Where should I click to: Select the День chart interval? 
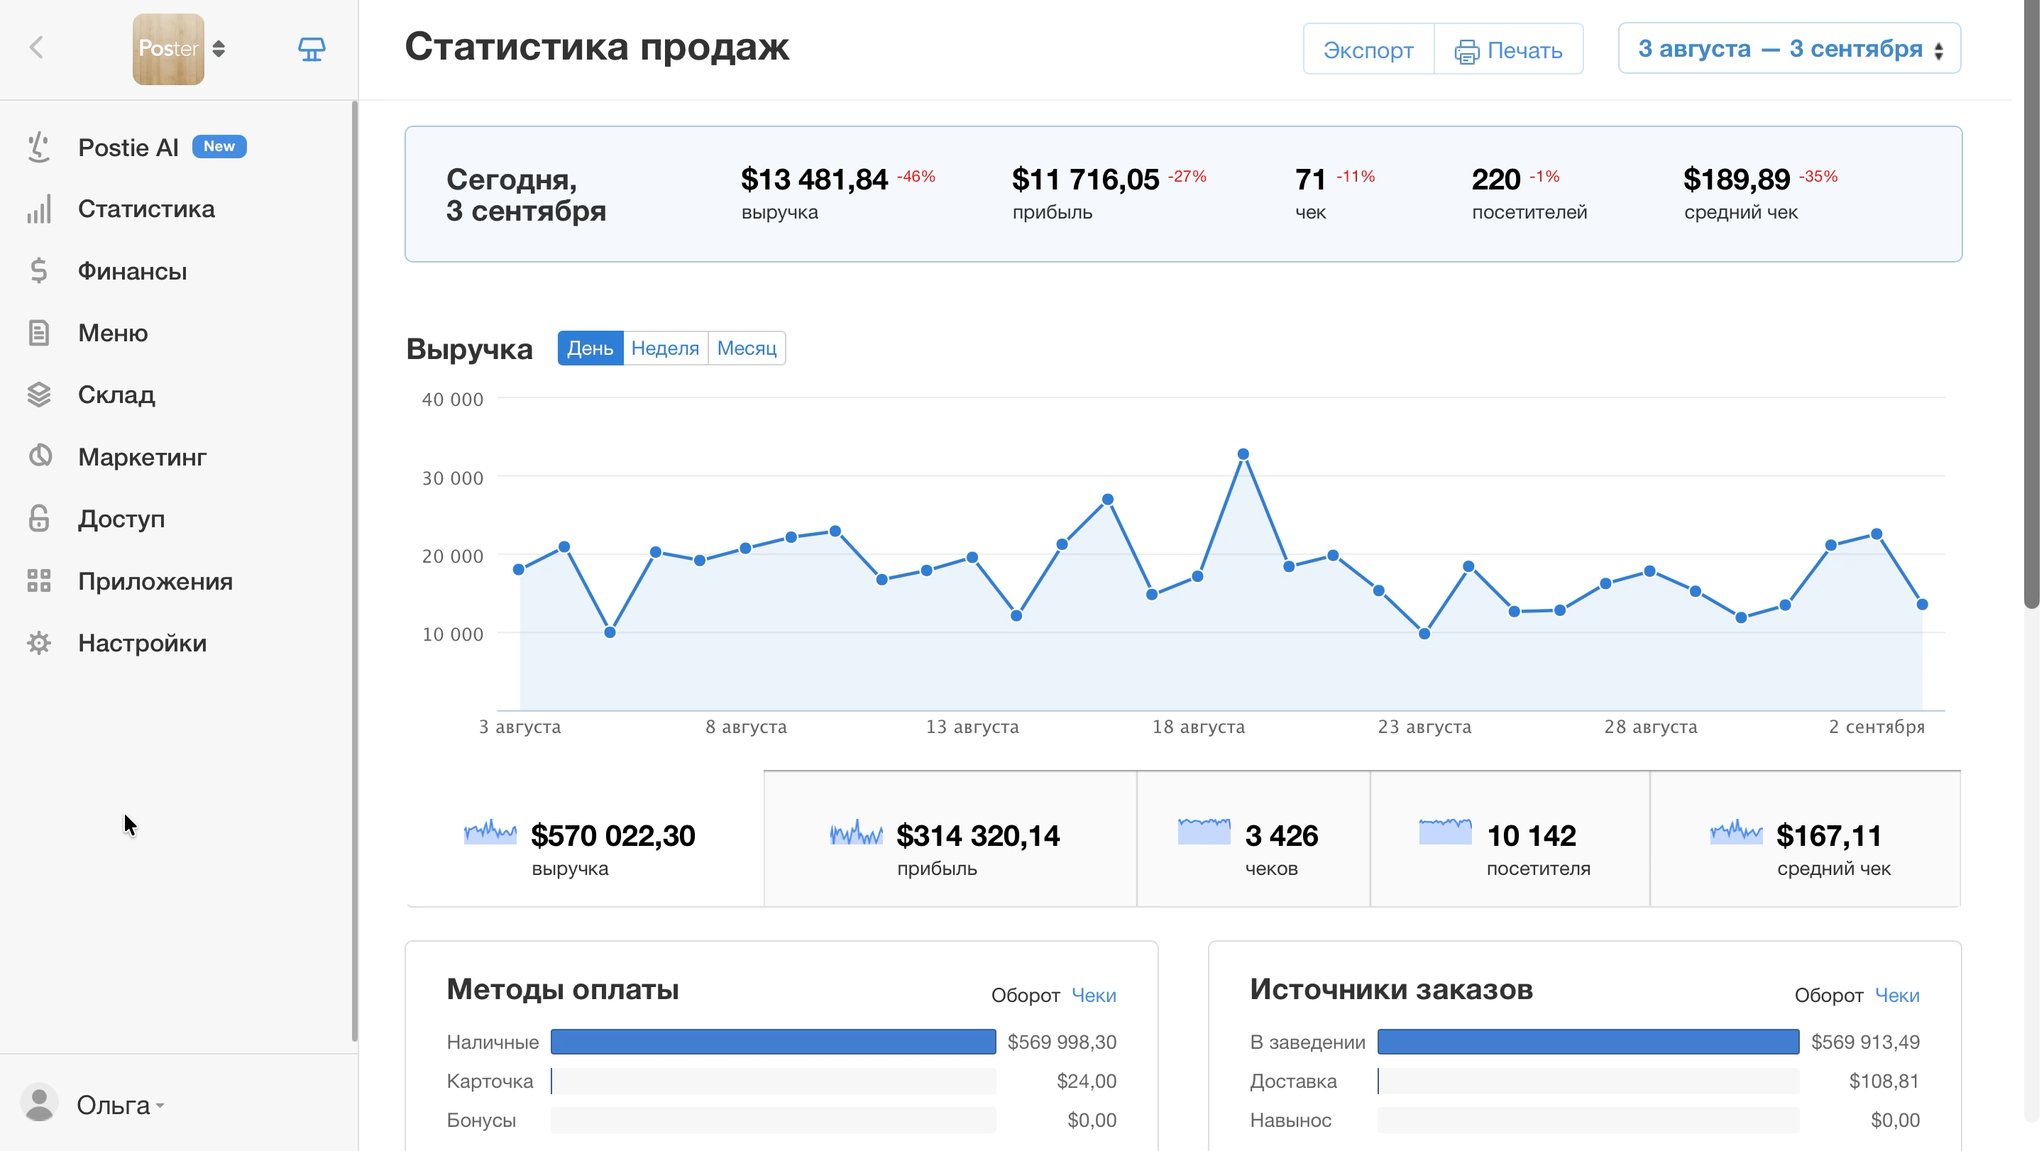(x=590, y=348)
